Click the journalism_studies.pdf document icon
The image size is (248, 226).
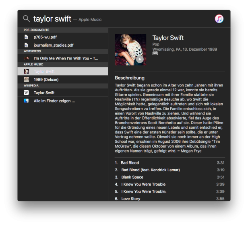click(x=26, y=45)
